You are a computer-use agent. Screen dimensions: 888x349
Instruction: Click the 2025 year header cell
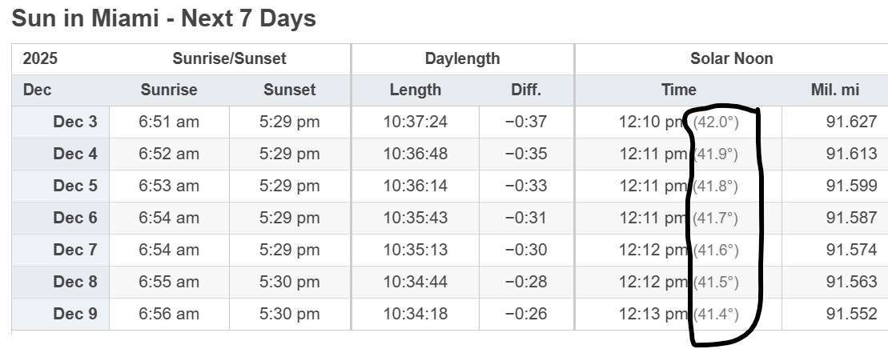point(40,58)
